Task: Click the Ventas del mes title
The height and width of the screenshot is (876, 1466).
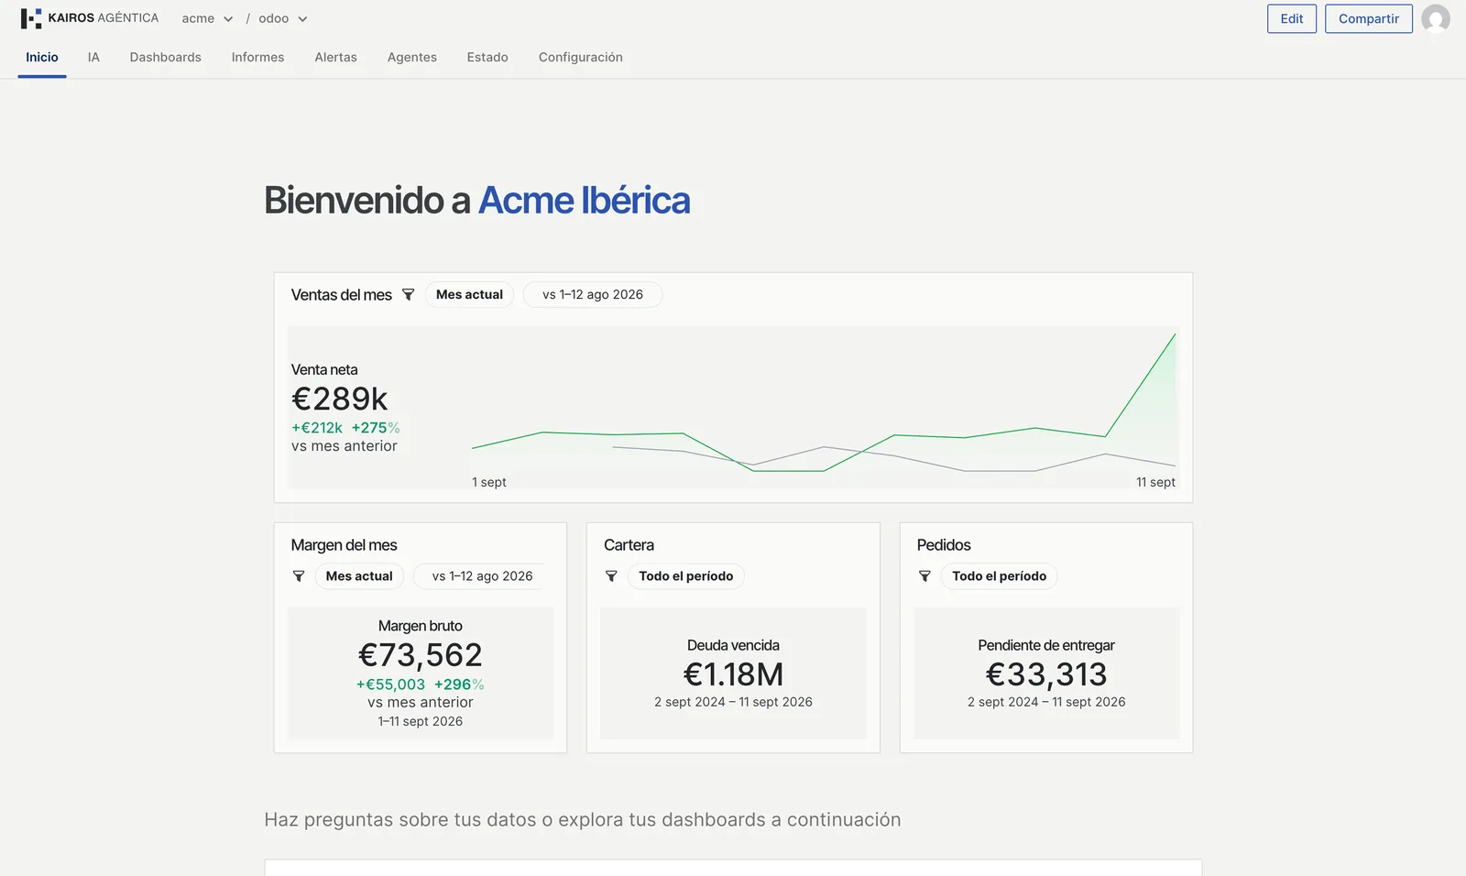Action: pos(342,295)
